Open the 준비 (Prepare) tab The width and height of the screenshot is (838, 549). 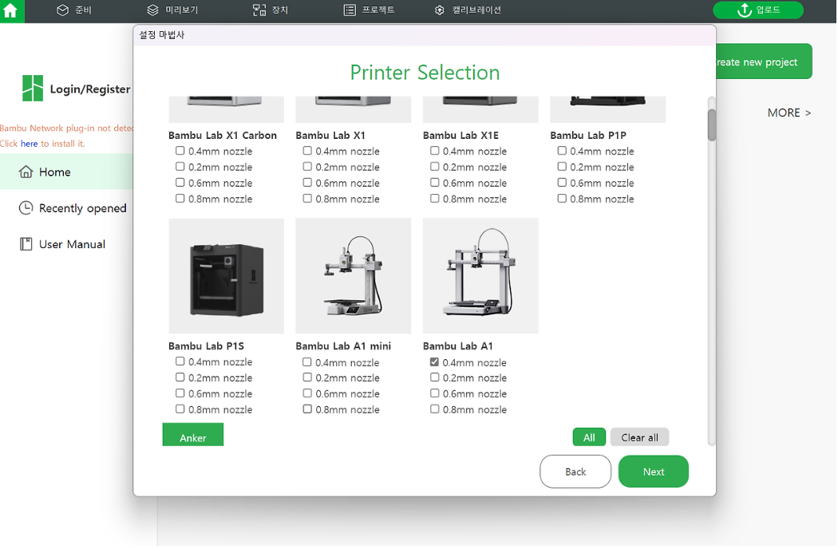point(74,10)
